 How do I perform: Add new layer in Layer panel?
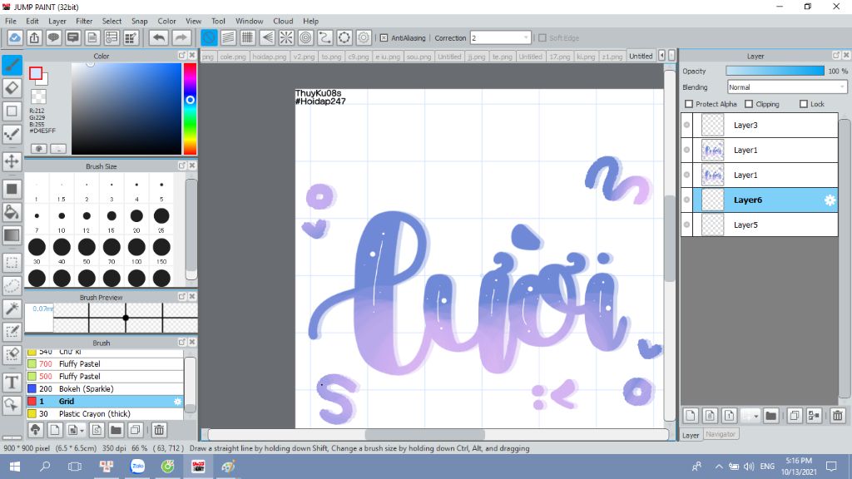tap(691, 416)
